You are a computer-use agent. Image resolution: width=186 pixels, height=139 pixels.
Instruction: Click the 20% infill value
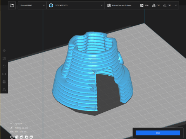point(146,5)
